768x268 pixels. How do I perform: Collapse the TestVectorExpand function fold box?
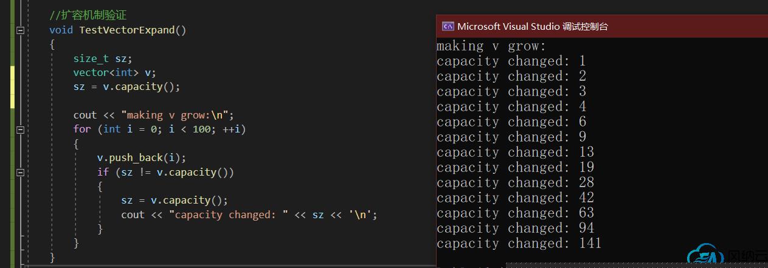click(20, 30)
